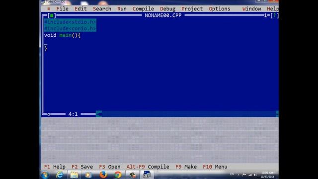Click F10 Menu in status bar
Viewport: 318px width, 179px height.
[x=215, y=167]
